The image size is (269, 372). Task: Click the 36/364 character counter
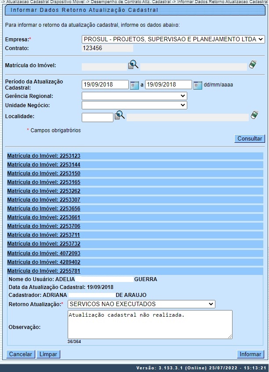tap(74, 342)
